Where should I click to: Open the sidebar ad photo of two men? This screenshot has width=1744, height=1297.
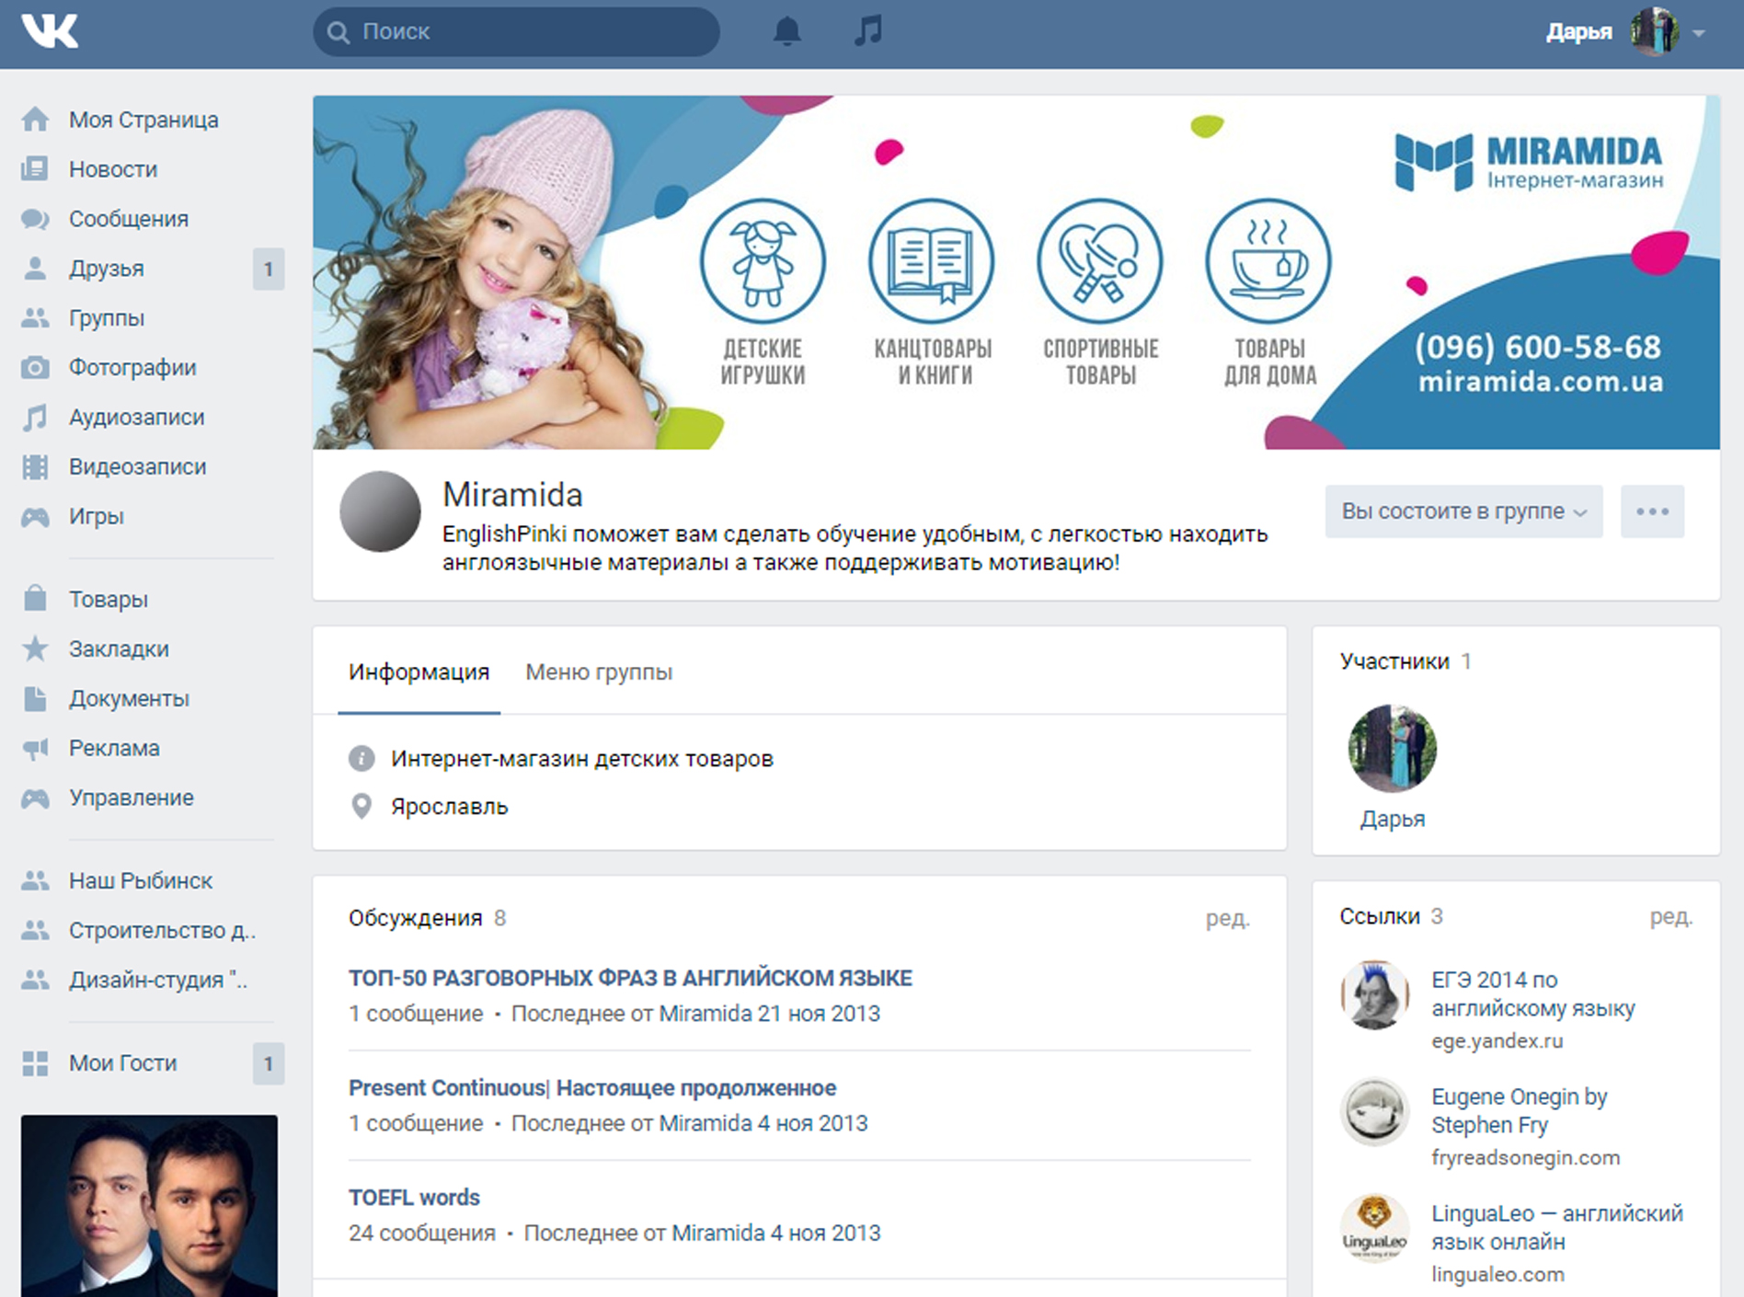click(x=149, y=1206)
